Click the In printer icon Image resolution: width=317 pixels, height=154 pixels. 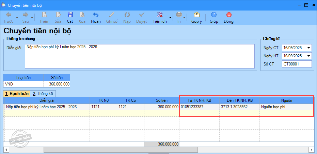coord(179,15)
